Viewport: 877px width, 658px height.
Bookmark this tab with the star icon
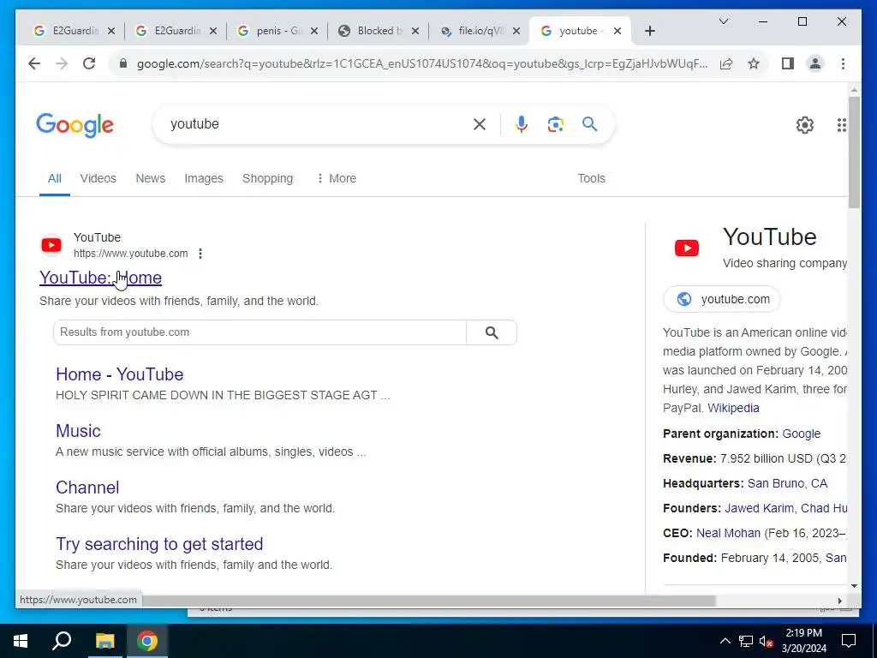754,63
